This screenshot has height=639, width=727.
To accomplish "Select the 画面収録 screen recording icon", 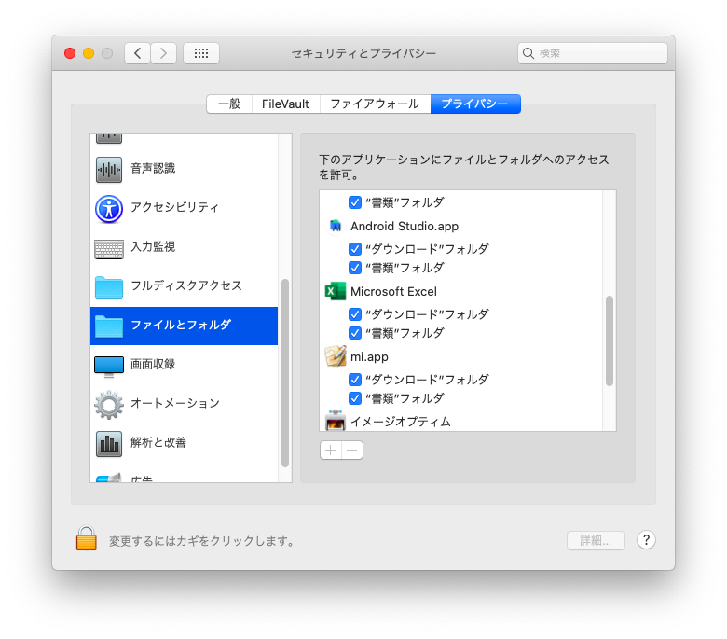I will [x=109, y=364].
